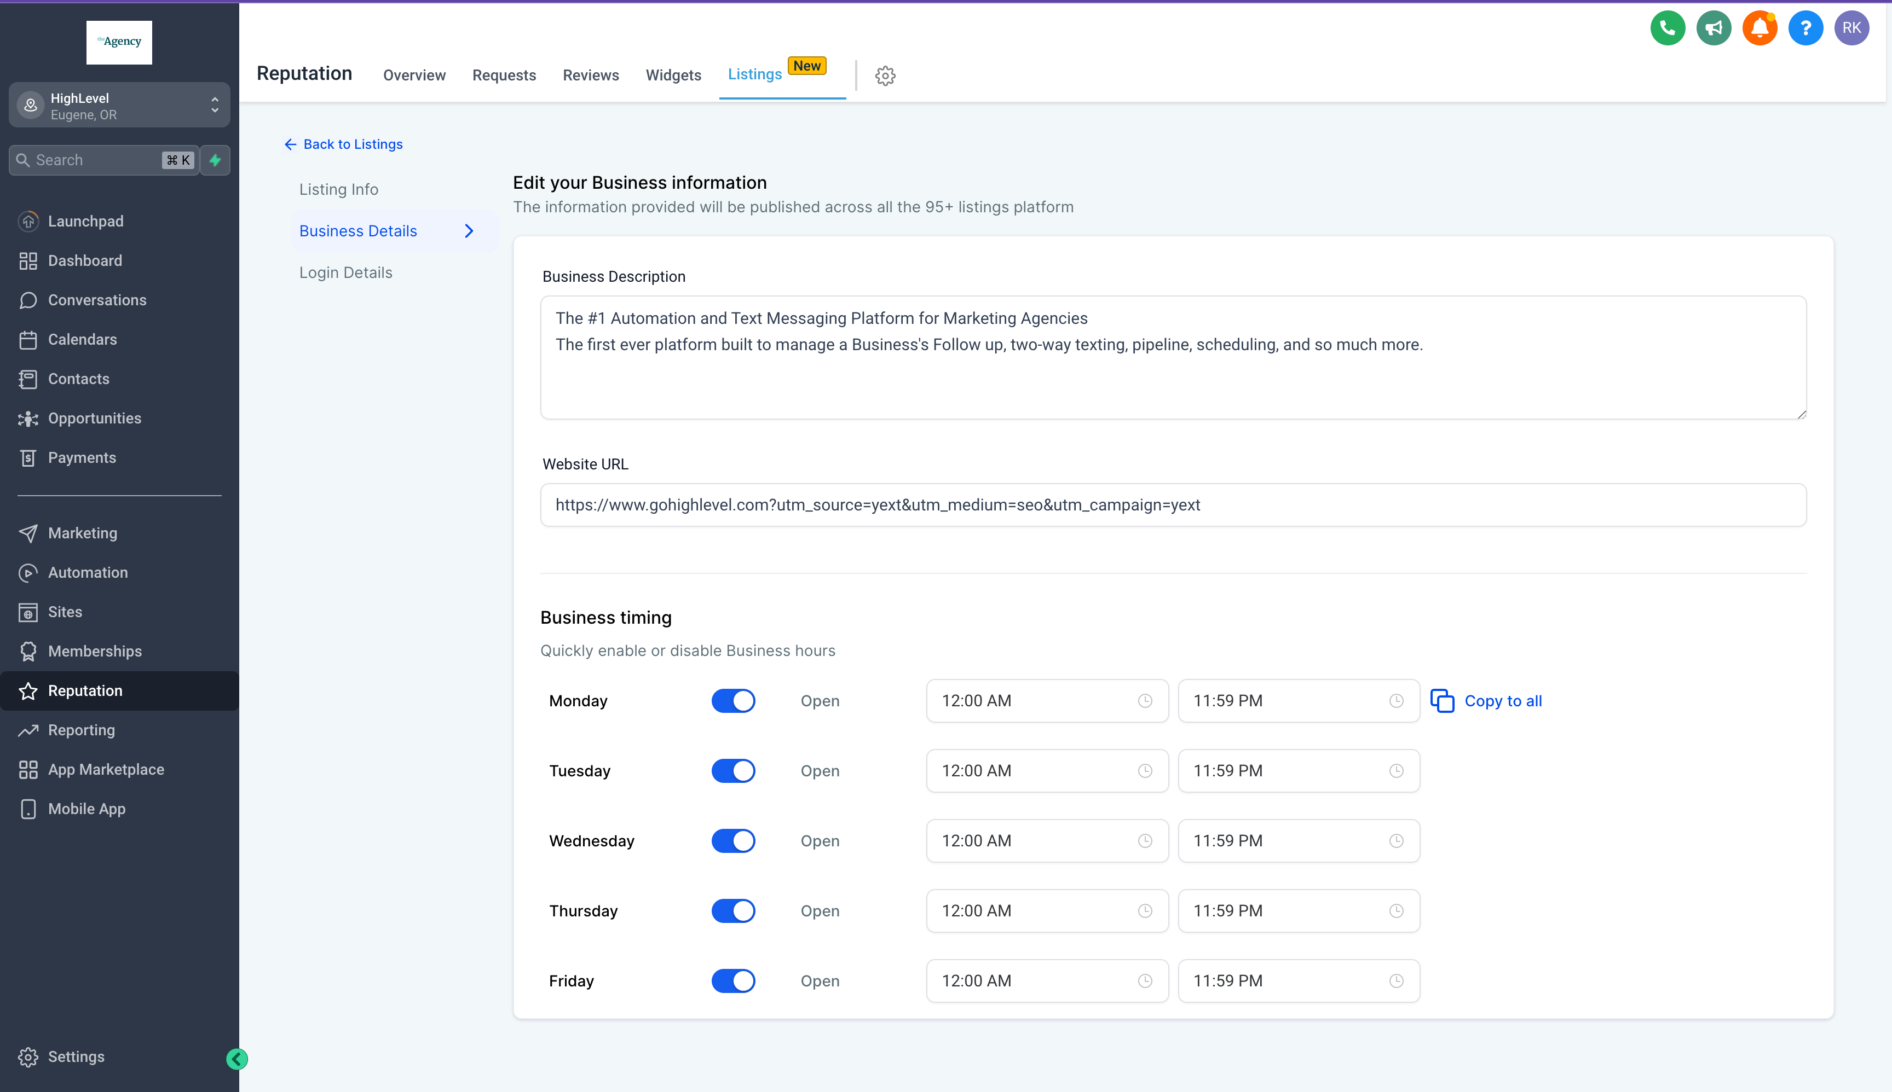Toggle Wednesday business hours switch
Viewport: 1892px width, 1092px height.
coord(733,841)
